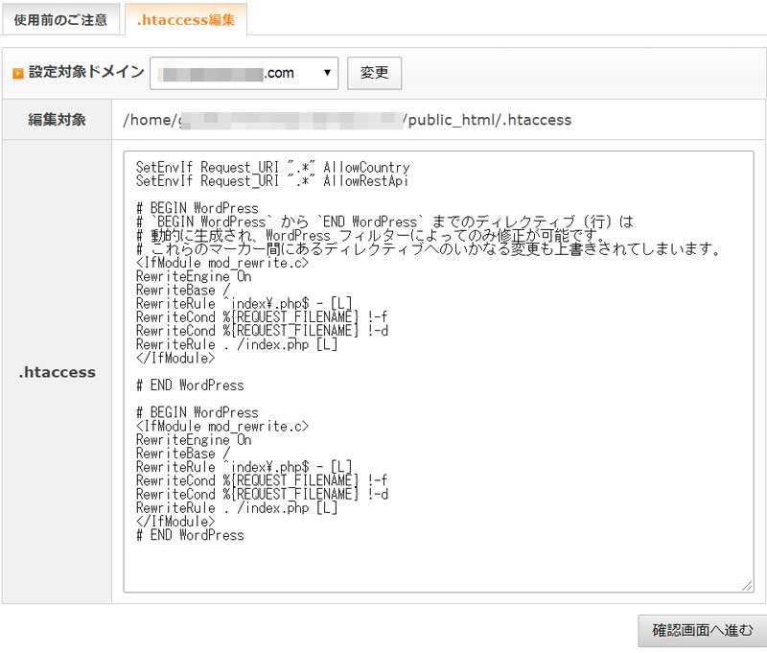Click the 設定対象ドメイン label text

(x=86, y=72)
